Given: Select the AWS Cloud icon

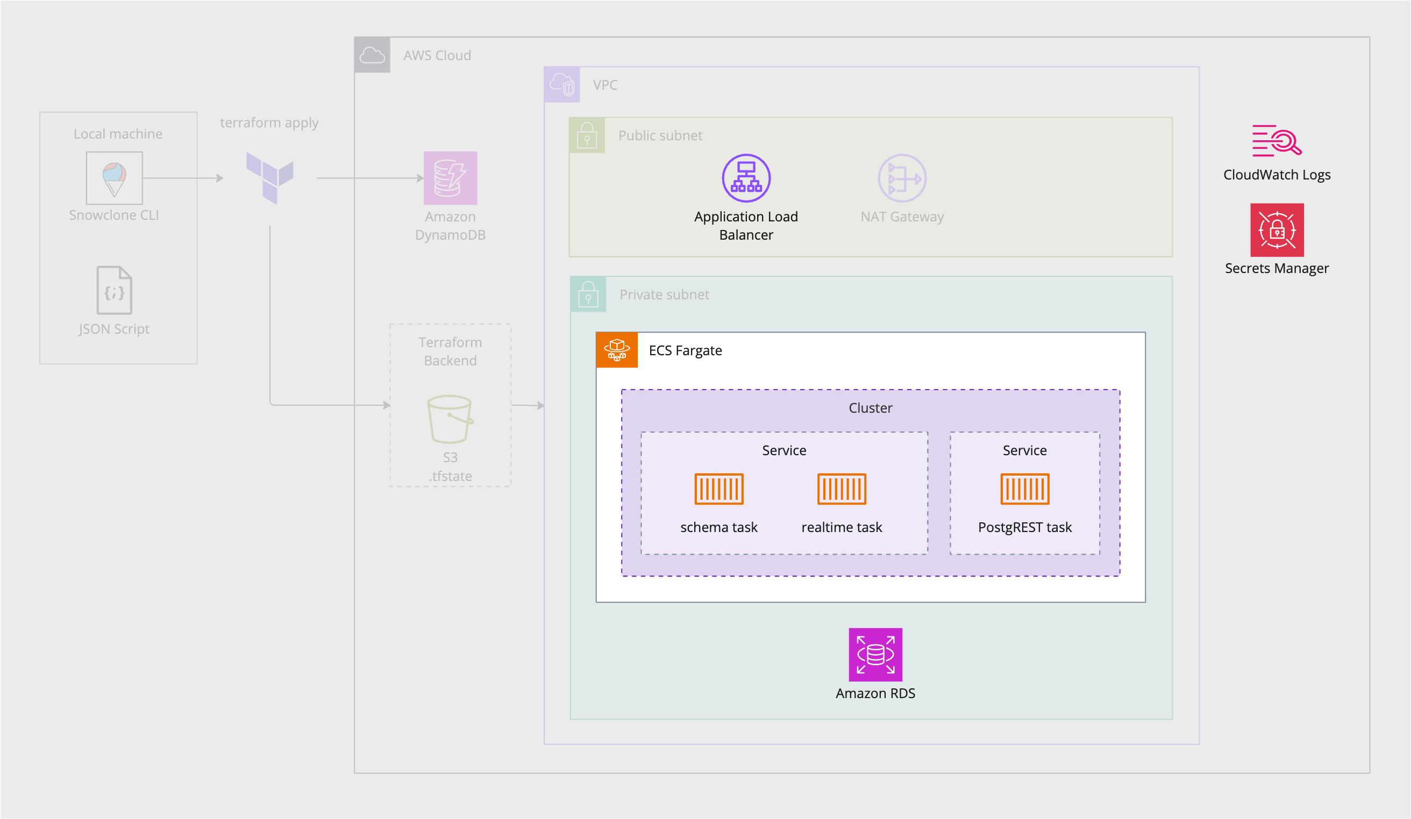Looking at the screenshot, I should [x=372, y=55].
